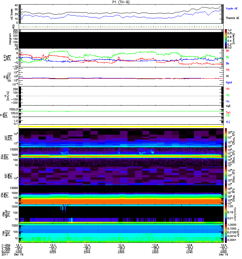Click the P1 (TH-B) plot title
242x259 pixels.
(121, 2)
